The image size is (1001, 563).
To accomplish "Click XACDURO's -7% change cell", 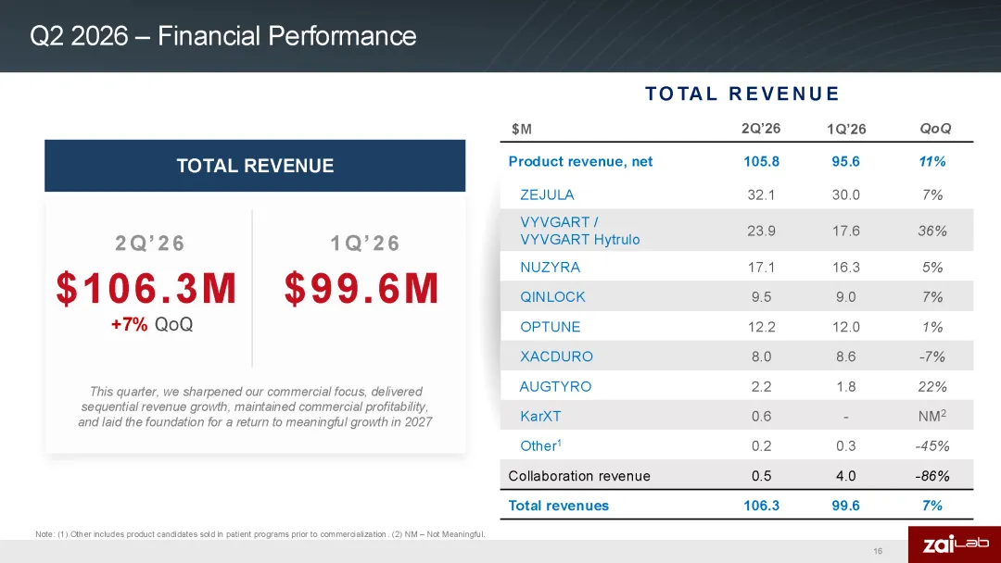I will pyautogui.click(x=932, y=357).
